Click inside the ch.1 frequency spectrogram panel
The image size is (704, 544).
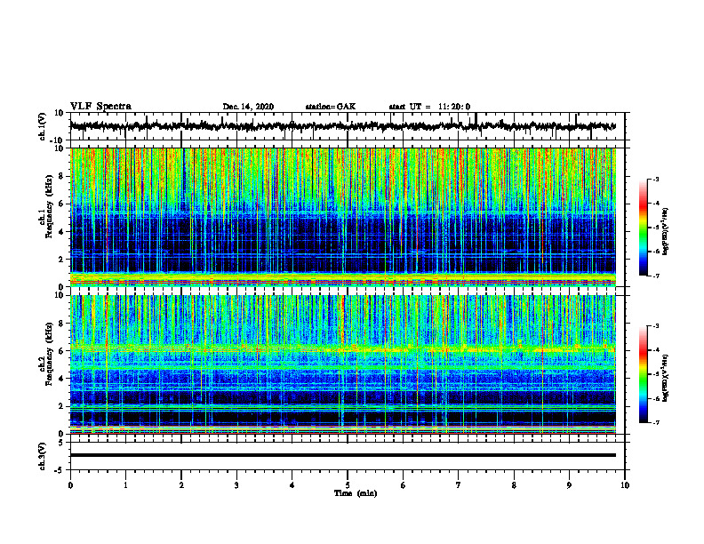coord(342,217)
